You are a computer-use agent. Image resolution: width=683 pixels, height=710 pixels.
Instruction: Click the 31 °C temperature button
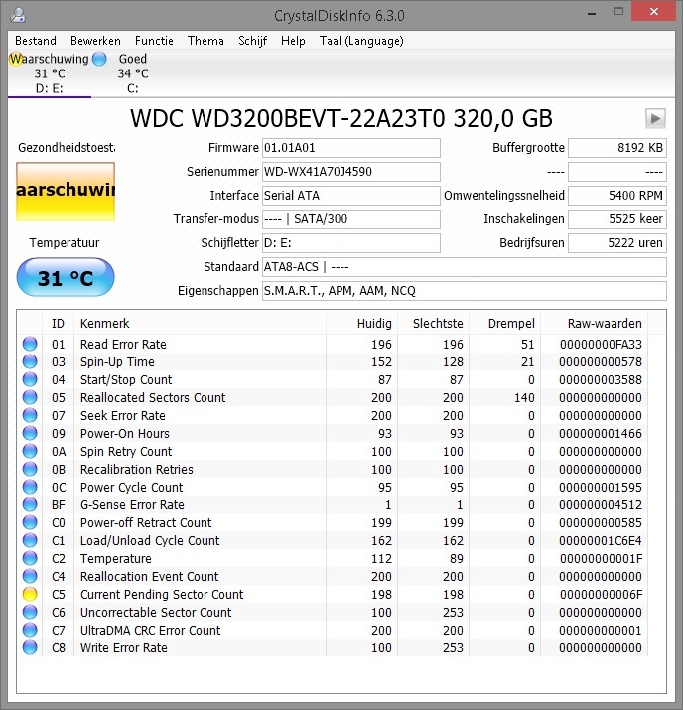coord(66,277)
